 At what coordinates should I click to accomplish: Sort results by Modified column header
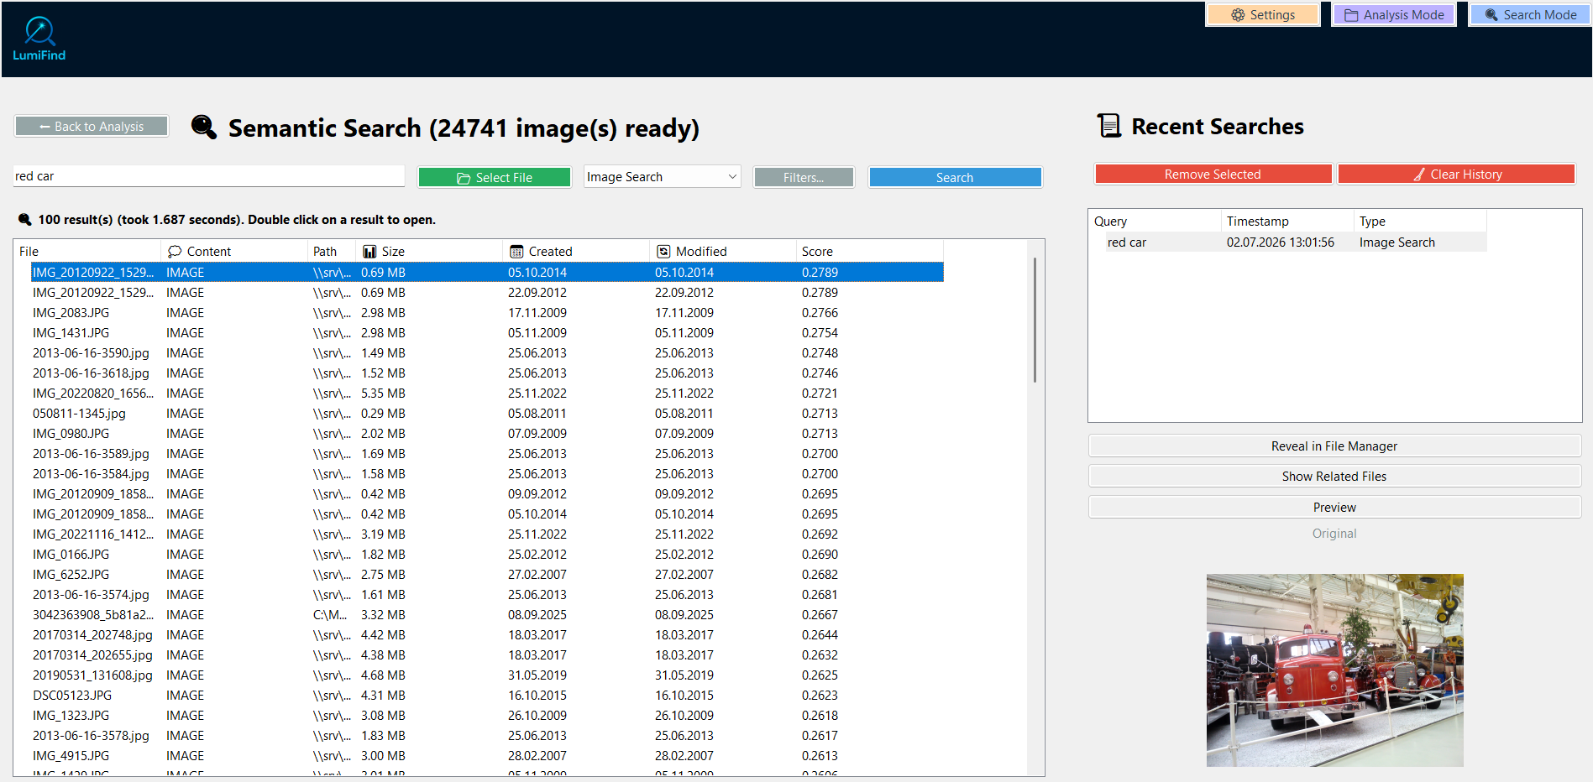click(x=723, y=252)
